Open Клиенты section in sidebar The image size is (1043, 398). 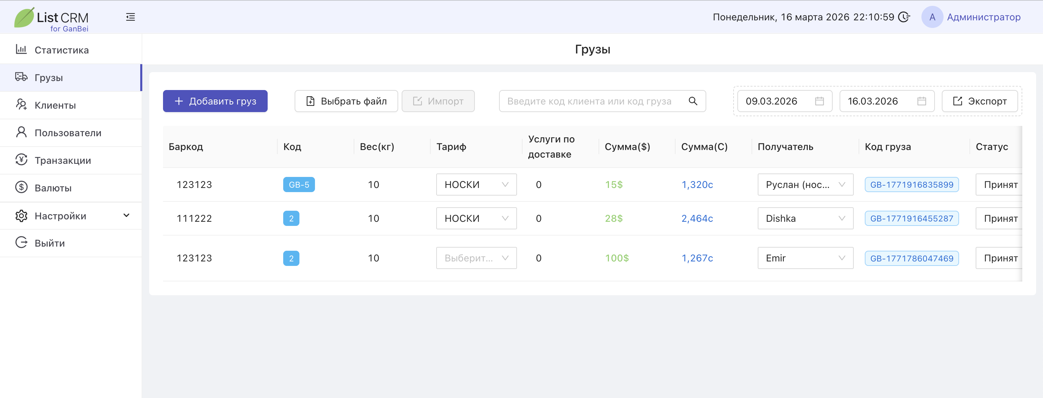pyautogui.click(x=55, y=105)
